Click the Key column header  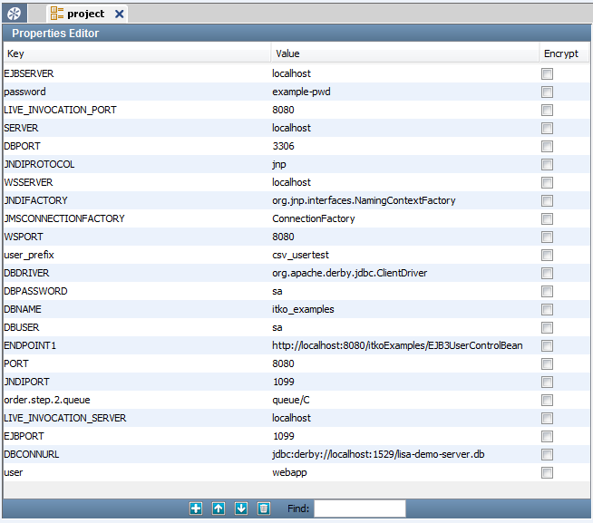coord(137,53)
